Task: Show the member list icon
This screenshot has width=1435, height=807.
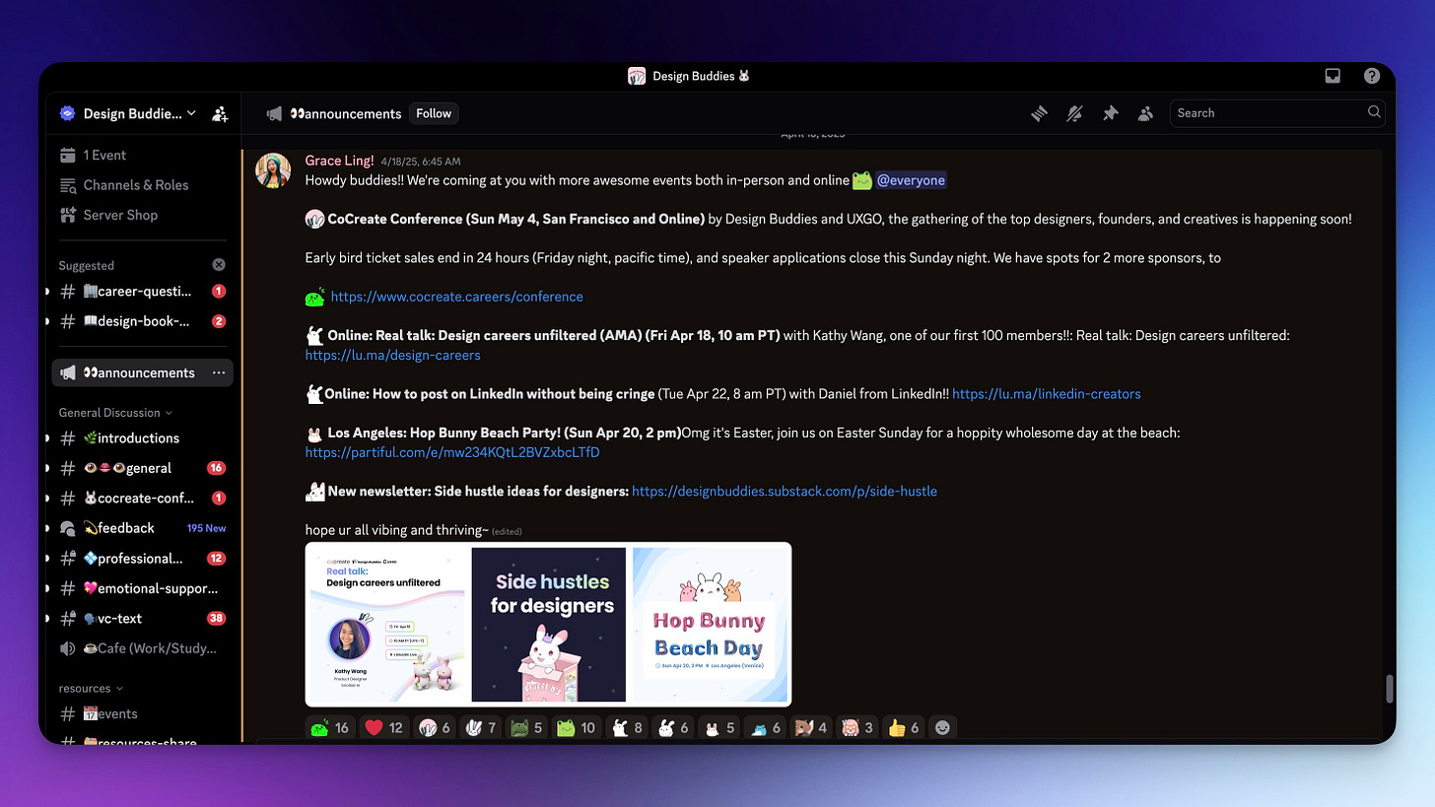Action: pos(1145,113)
